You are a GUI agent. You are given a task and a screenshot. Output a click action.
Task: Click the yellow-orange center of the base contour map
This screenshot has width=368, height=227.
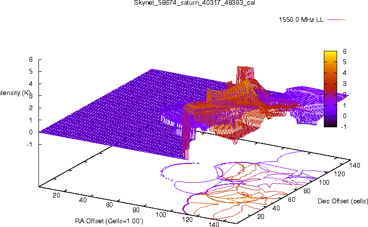pyautogui.click(x=245, y=199)
